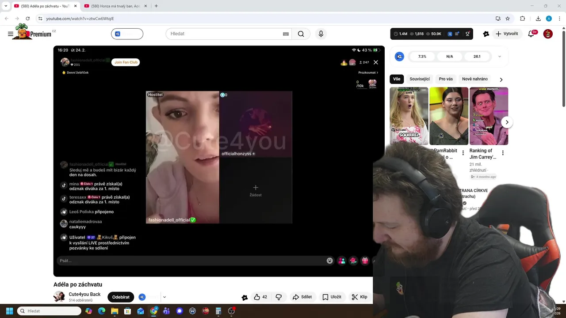Like the video (42 likes)
The image size is (566, 318).
(260, 297)
